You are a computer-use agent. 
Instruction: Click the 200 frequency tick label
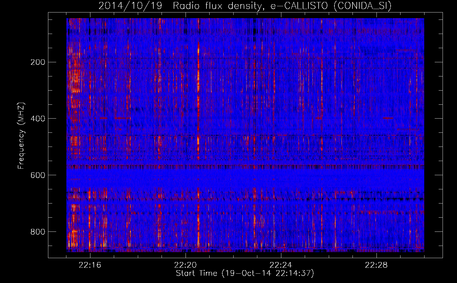pos(38,62)
